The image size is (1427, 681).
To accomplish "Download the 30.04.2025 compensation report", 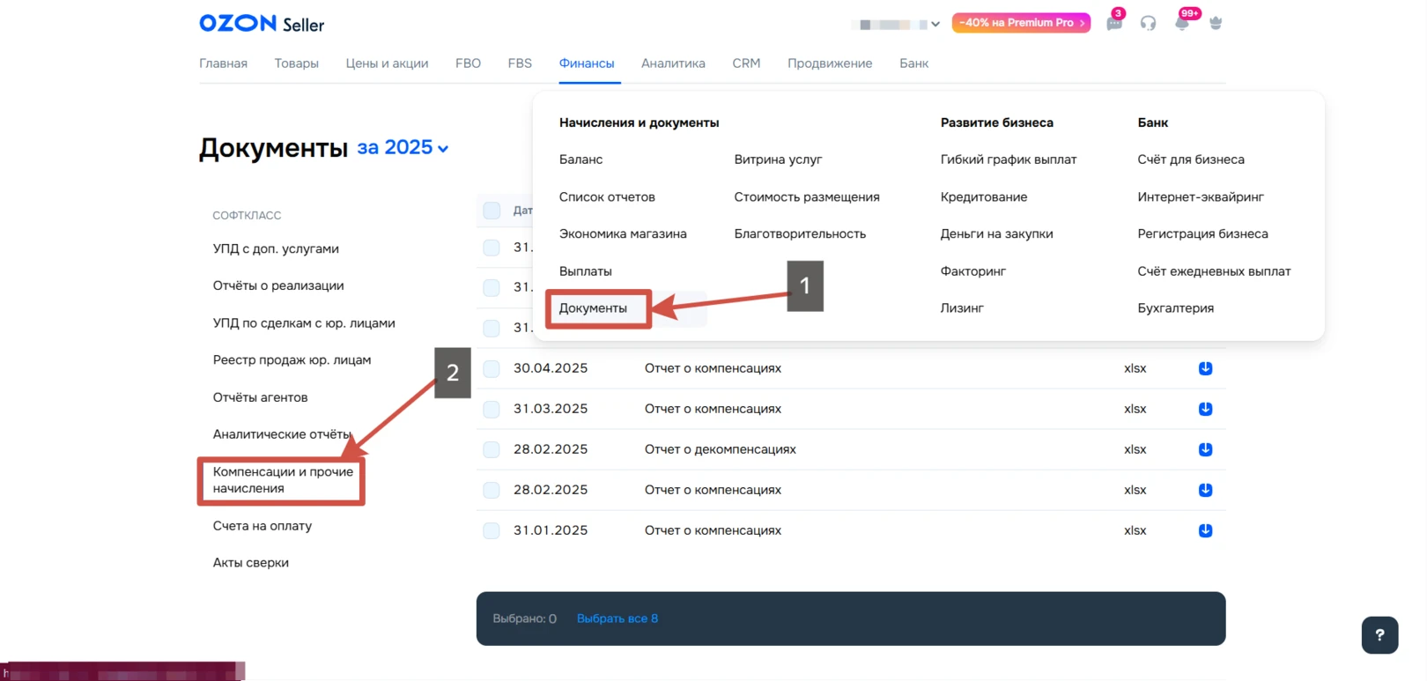I will (1205, 368).
